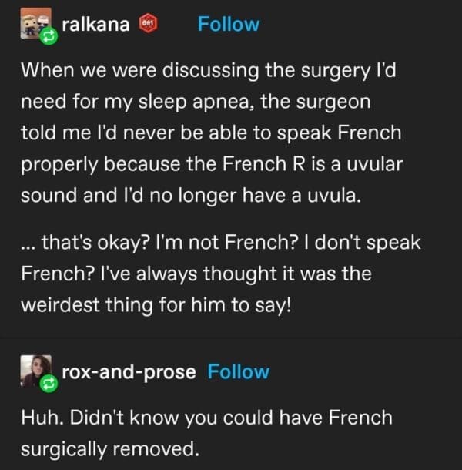Follow the user ralkana

pos(229,24)
